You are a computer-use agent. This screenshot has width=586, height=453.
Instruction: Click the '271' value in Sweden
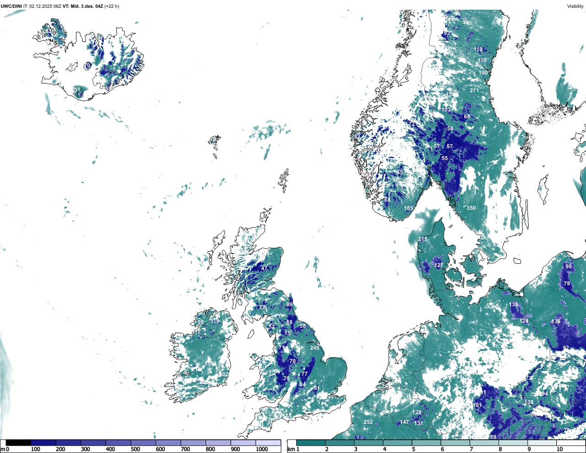474,91
